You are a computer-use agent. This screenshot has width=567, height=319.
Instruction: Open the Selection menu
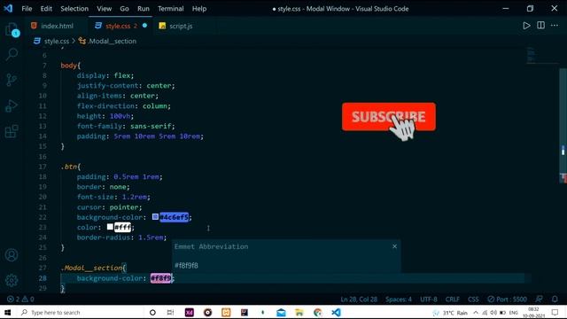(x=74, y=8)
